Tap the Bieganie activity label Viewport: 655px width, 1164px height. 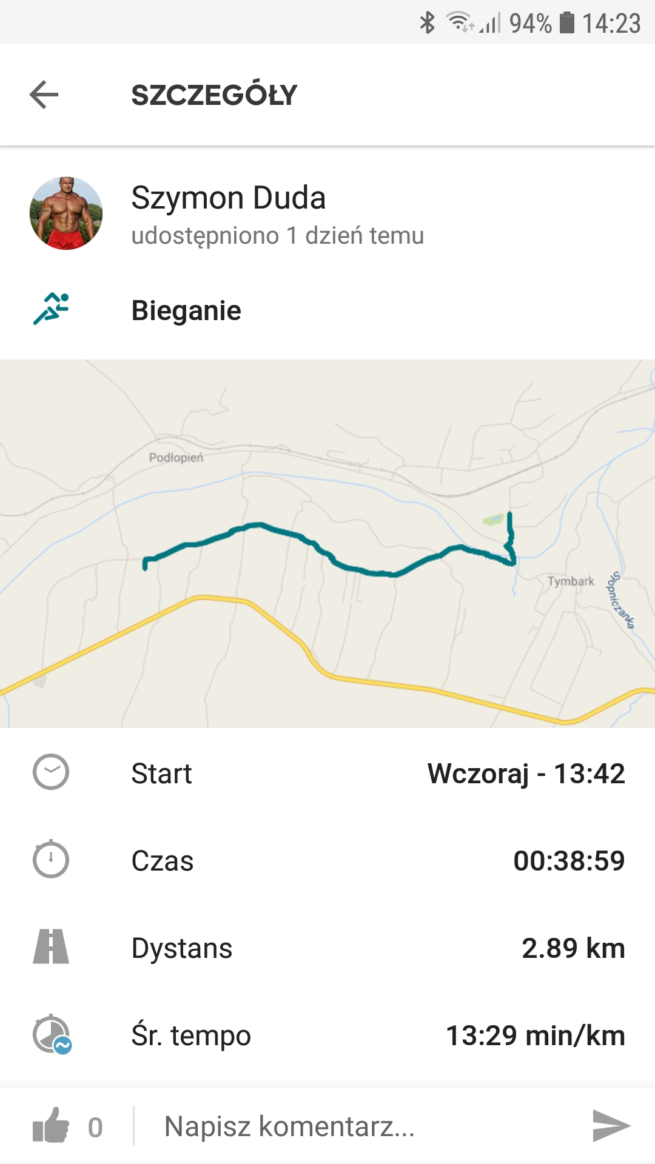(x=186, y=310)
